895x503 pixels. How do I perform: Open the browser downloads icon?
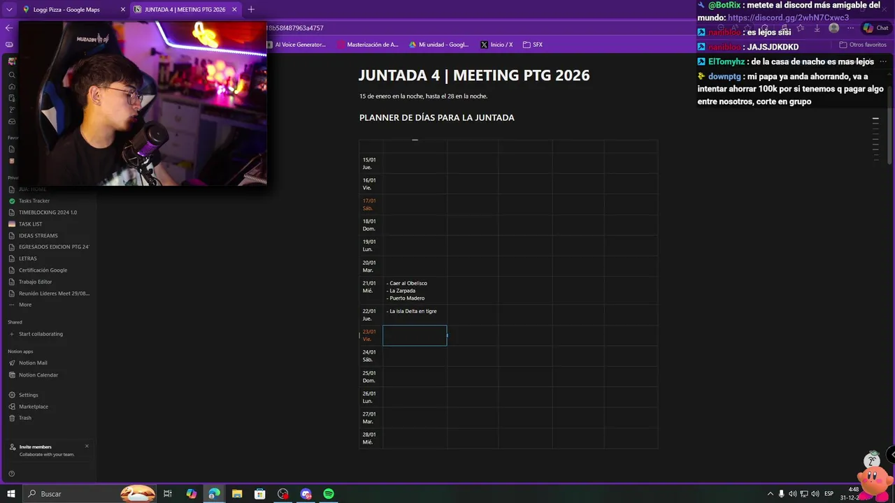point(817,28)
